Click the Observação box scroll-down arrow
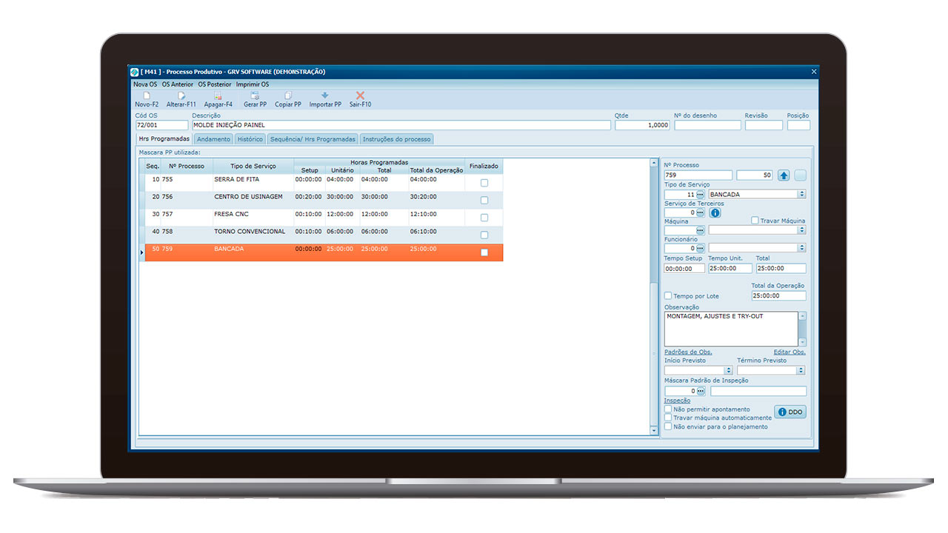This screenshot has width=948, height=533. coord(802,342)
